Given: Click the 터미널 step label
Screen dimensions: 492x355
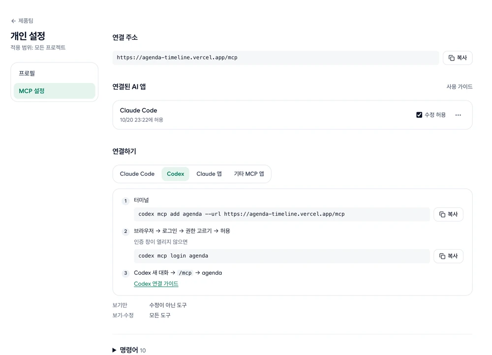Looking at the screenshot, I should point(141,200).
